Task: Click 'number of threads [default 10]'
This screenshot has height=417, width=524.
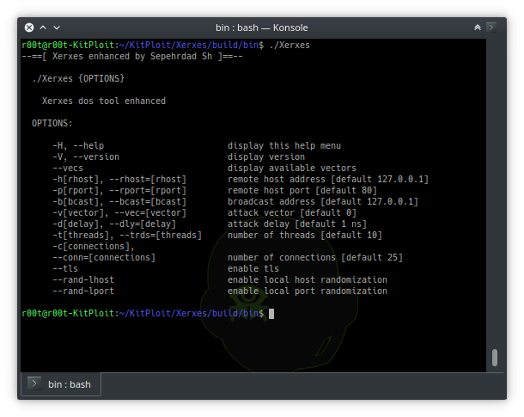Action: 305,235
